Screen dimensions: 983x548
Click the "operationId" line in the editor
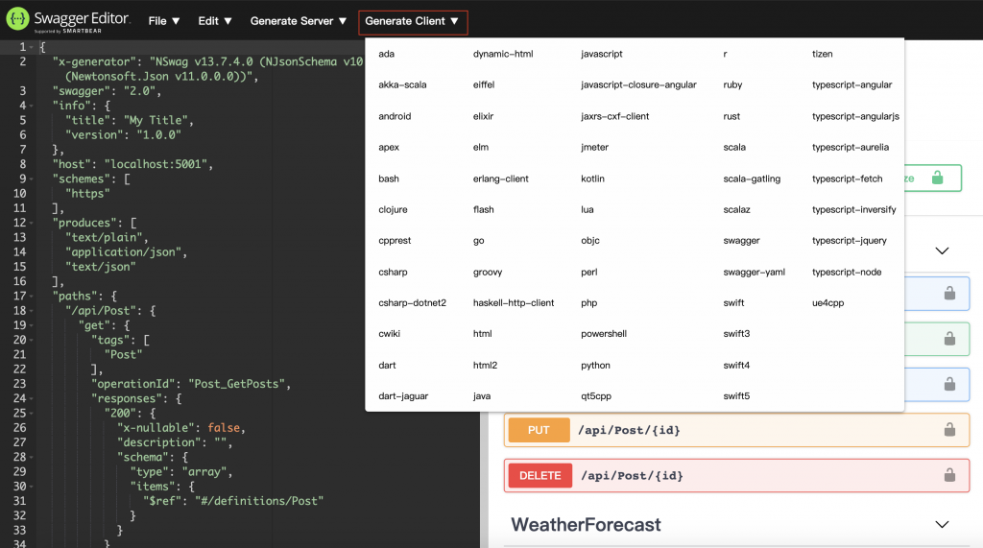(191, 384)
